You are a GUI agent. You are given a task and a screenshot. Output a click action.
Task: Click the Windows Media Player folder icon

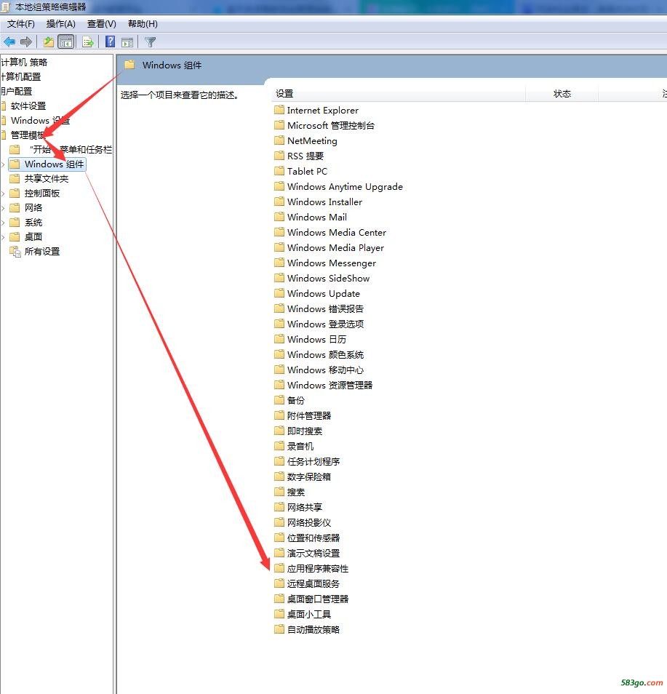click(x=279, y=247)
